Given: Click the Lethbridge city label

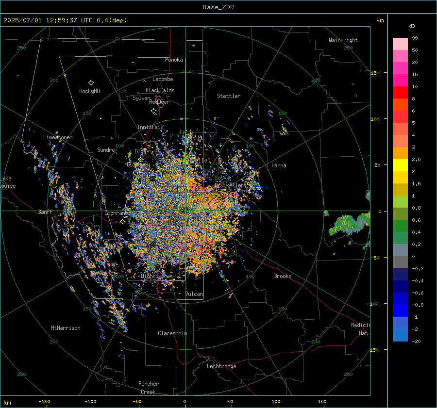Looking at the screenshot, I should [x=221, y=366].
